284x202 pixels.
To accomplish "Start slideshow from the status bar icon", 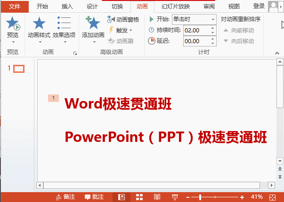I will pos(175,197).
